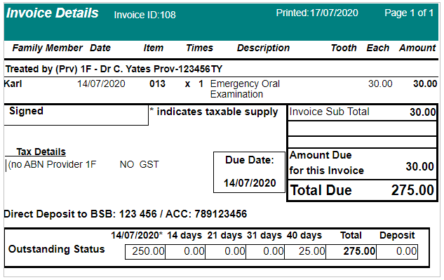Viewport: 444px width, 280px height.
Task: Click the Description column header
Action: [263, 48]
